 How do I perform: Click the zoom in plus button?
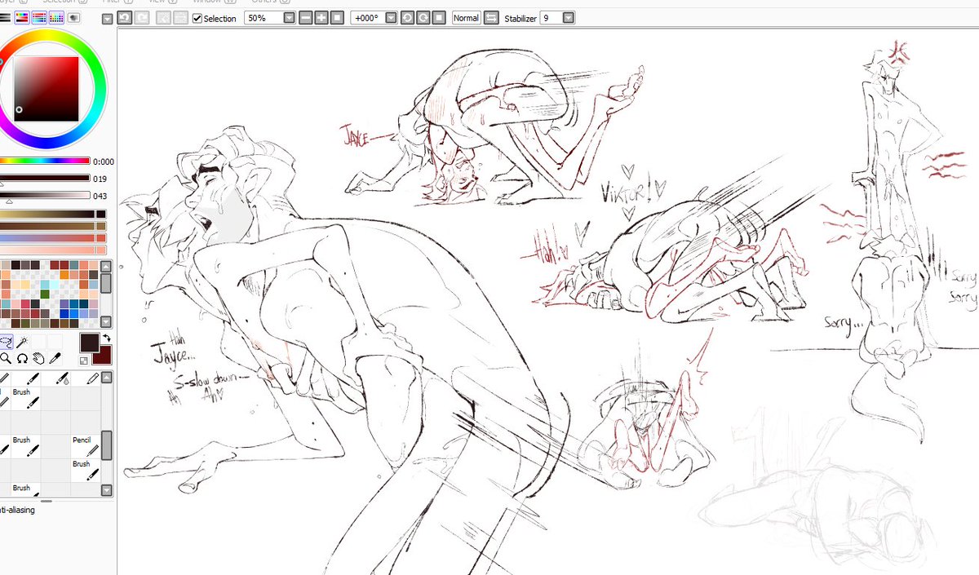(321, 17)
